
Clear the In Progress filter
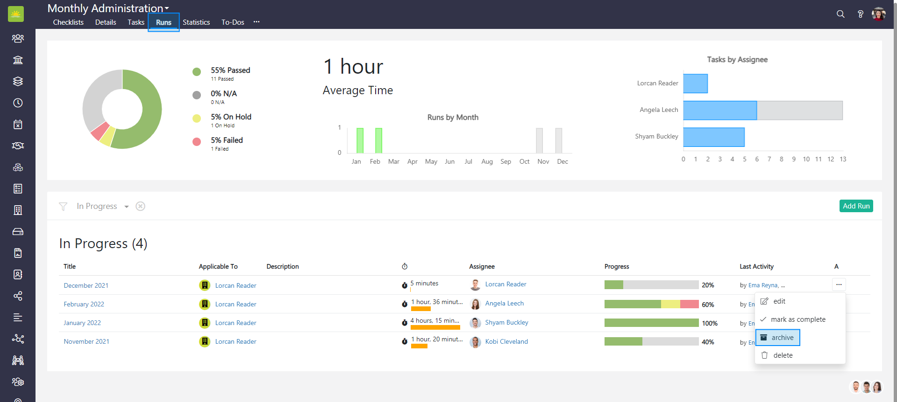coord(140,206)
